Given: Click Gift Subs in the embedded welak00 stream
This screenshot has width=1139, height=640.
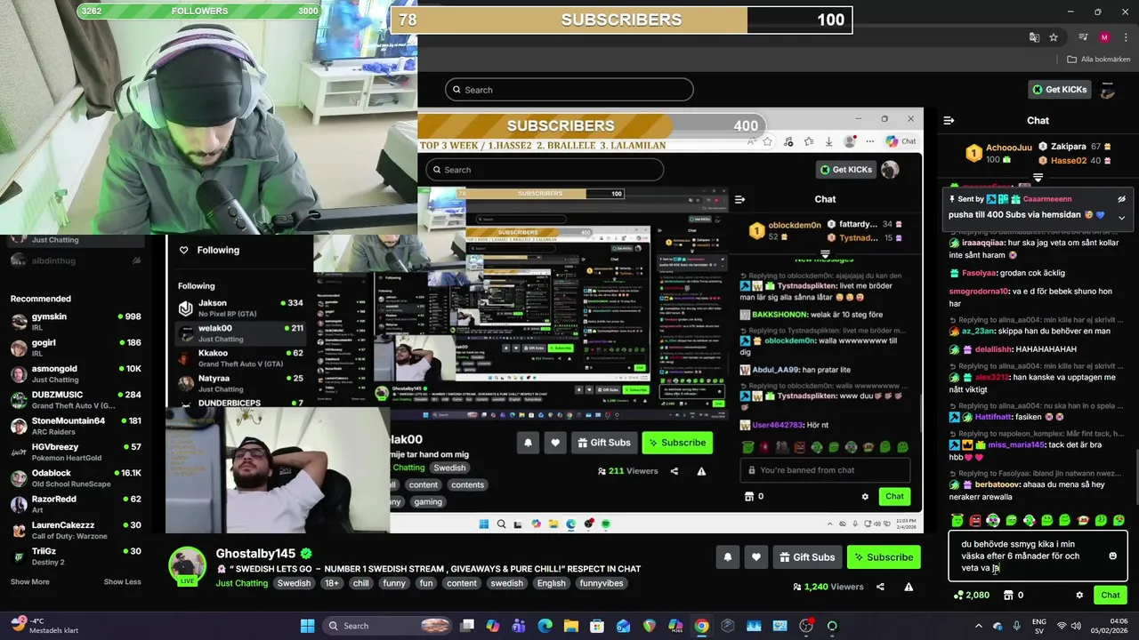Looking at the screenshot, I should [x=603, y=443].
